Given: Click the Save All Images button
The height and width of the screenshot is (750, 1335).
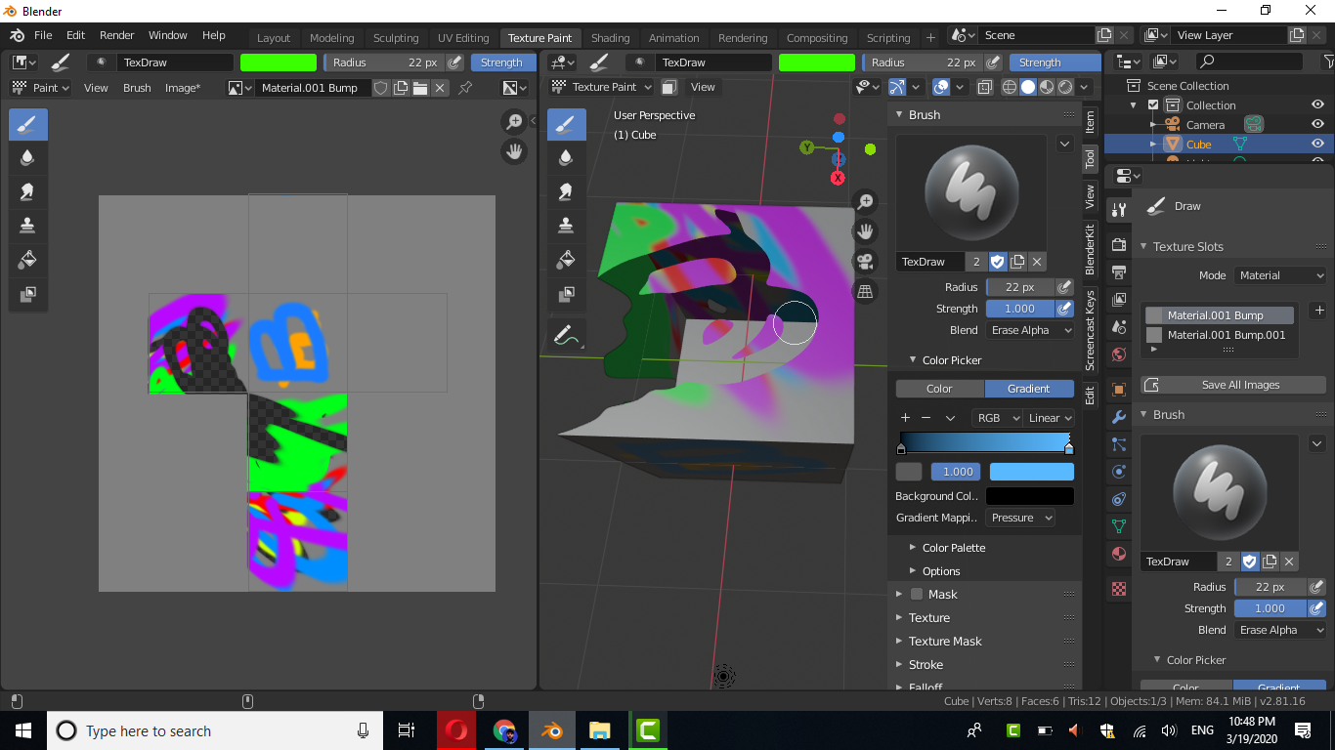Looking at the screenshot, I should coord(1232,384).
